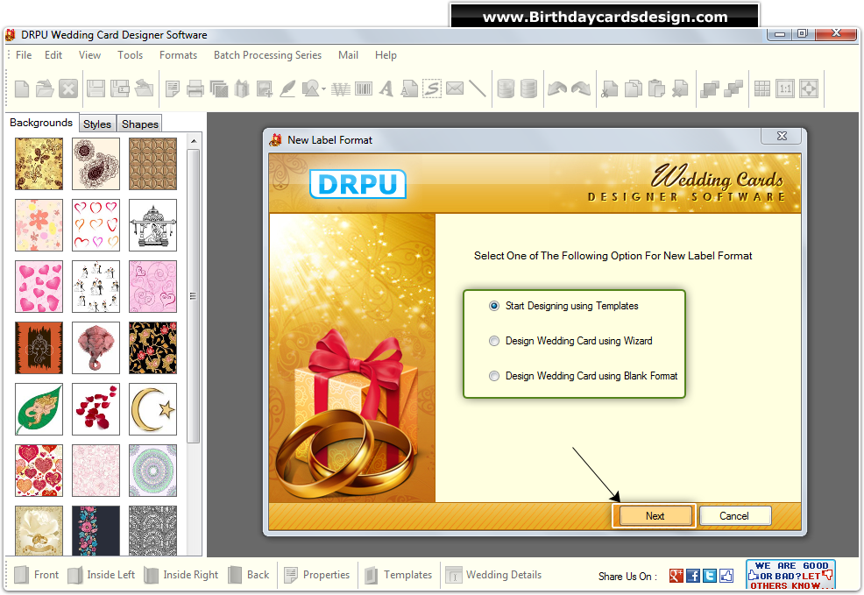Choose the golden butterflies background thumbnail
Viewport: 864px width, 595px height.
pos(39,164)
